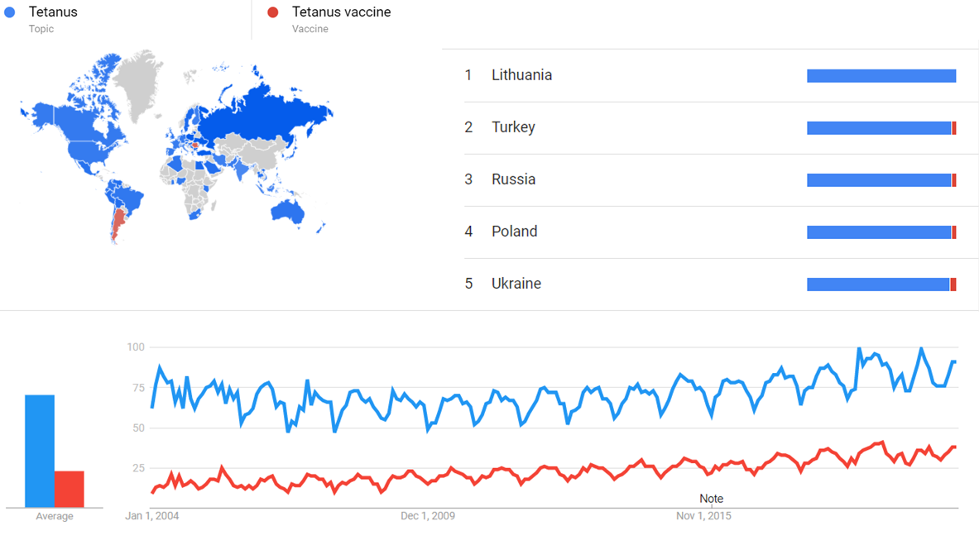Open Lithuania in the region ranking
Viewport: 979px width, 545px height.
[x=521, y=75]
